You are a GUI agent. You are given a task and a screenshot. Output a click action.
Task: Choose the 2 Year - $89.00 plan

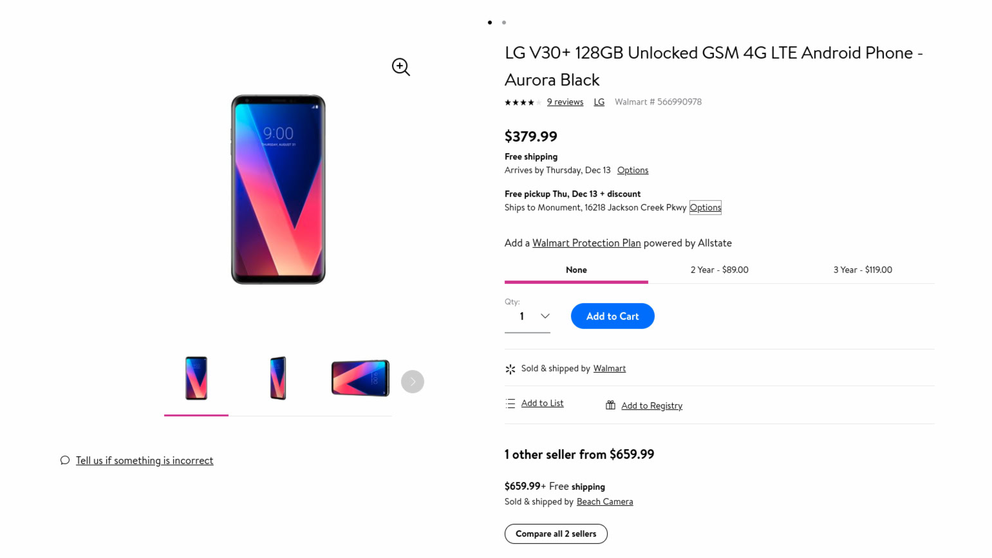(x=719, y=270)
